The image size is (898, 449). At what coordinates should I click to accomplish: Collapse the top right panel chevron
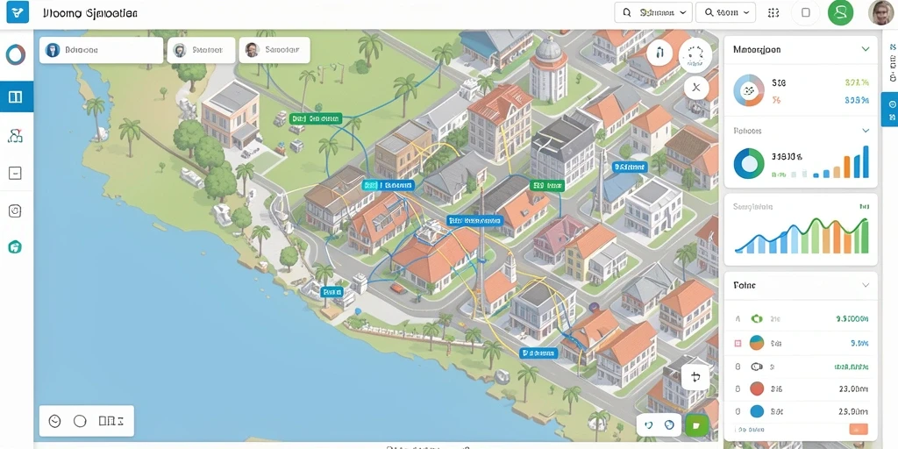pos(866,49)
